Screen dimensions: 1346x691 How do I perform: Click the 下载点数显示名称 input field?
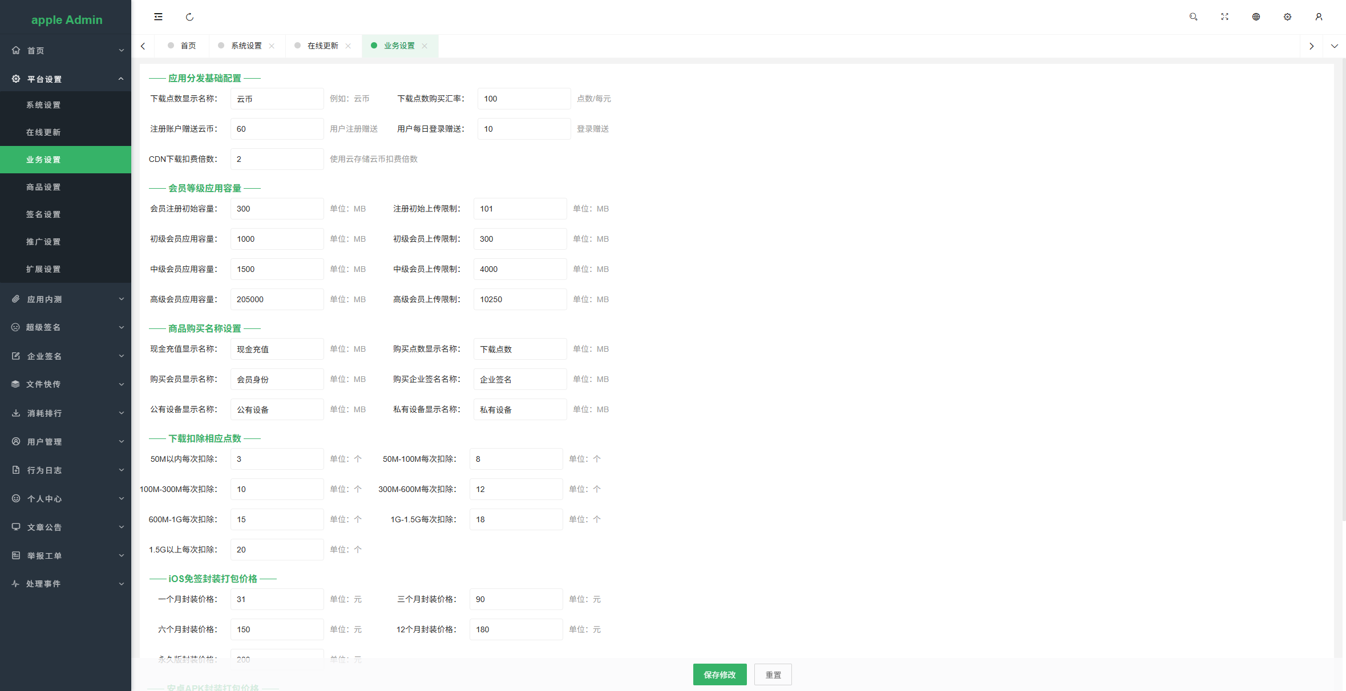pyautogui.click(x=277, y=99)
